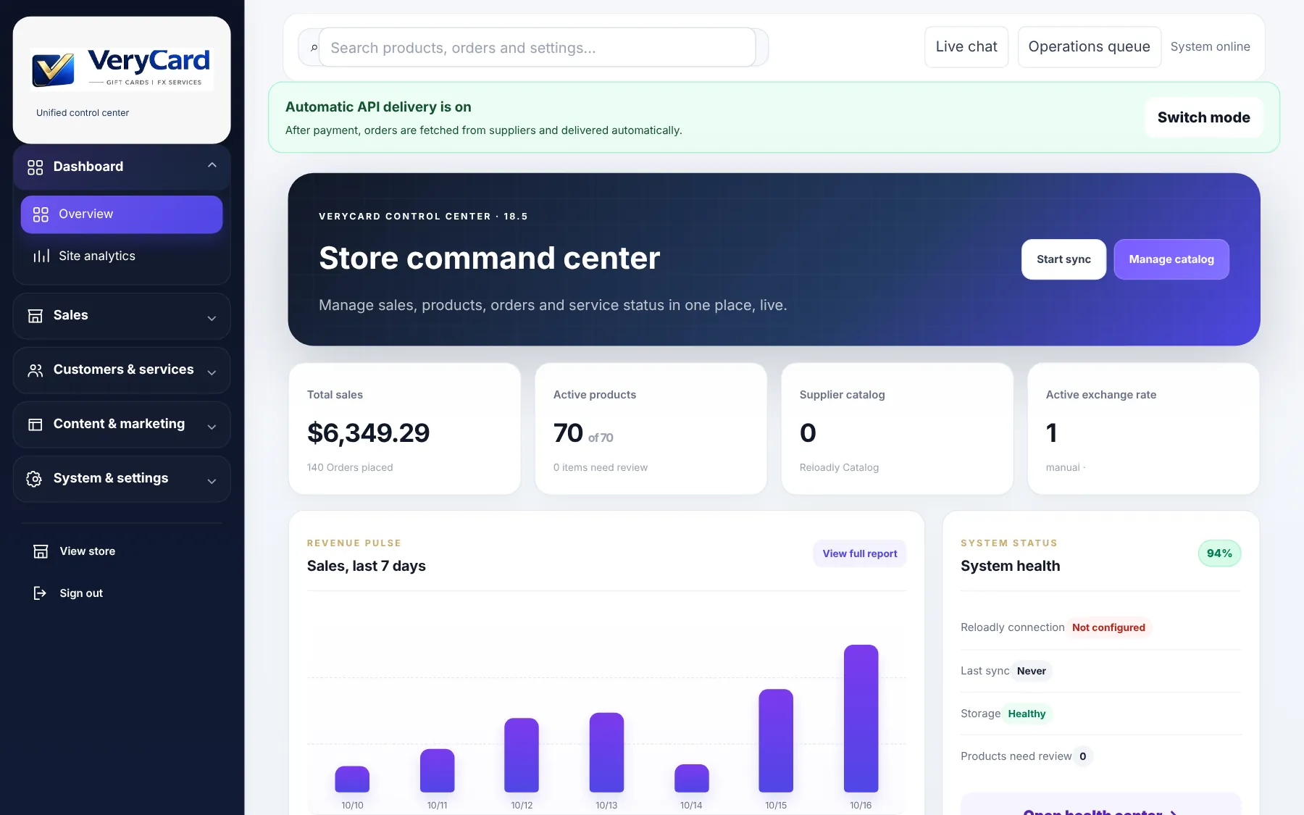The height and width of the screenshot is (815, 1304).
Task: Click the 10/16 sales bar
Action: 861,719
